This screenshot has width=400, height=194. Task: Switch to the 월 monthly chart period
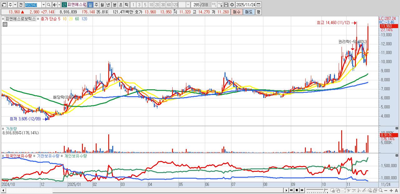pyautogui.click(x=102, y=5)
